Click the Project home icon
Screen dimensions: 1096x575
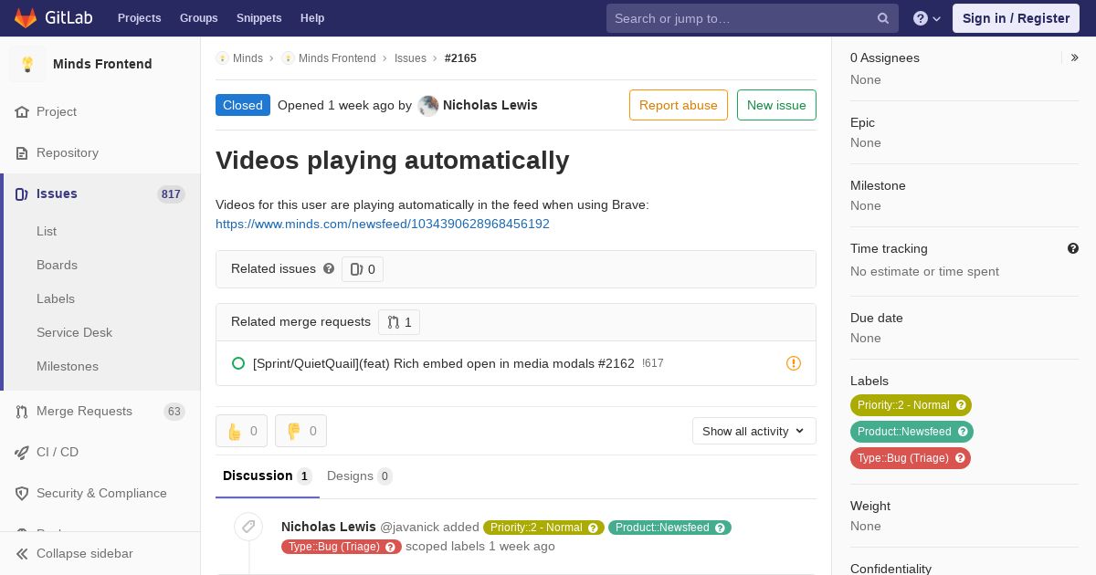tap(22, 111)
